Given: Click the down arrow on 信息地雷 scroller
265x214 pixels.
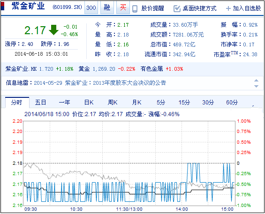Looking at the screenshot, I should [256, 86].
